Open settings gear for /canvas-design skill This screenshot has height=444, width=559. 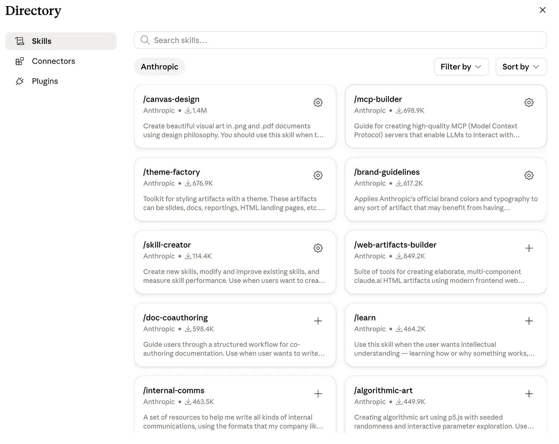click(318, 103)
